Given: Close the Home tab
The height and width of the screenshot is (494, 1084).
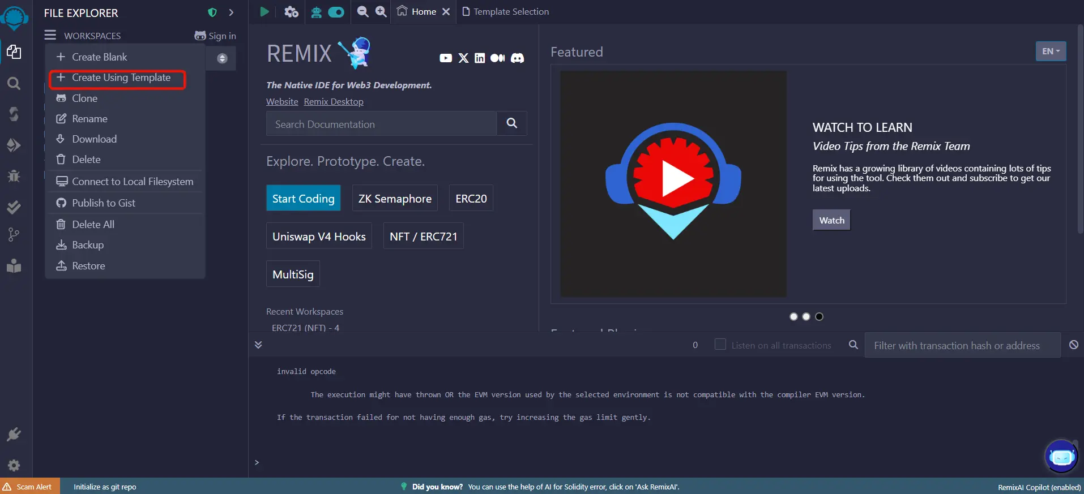Looking at the screenshot, I should (446, 12).
